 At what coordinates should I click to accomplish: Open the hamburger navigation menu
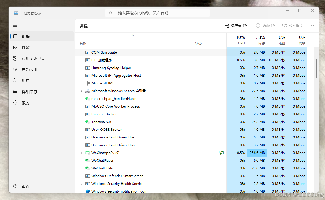15,25
